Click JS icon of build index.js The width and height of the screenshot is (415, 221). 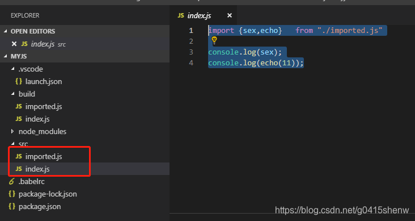coord(19,119)
